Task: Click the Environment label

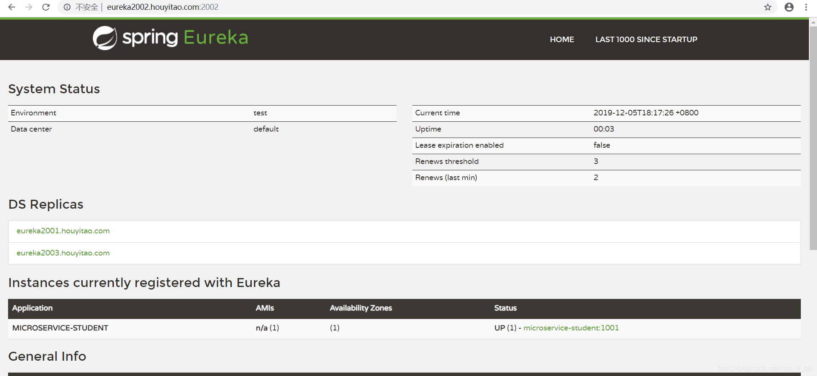Action: (34, 113)
